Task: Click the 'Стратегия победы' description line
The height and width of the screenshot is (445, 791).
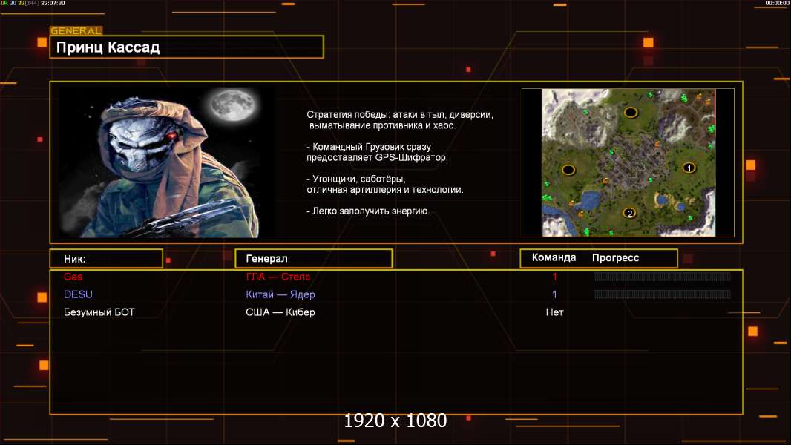Action: tap(400, 115)
